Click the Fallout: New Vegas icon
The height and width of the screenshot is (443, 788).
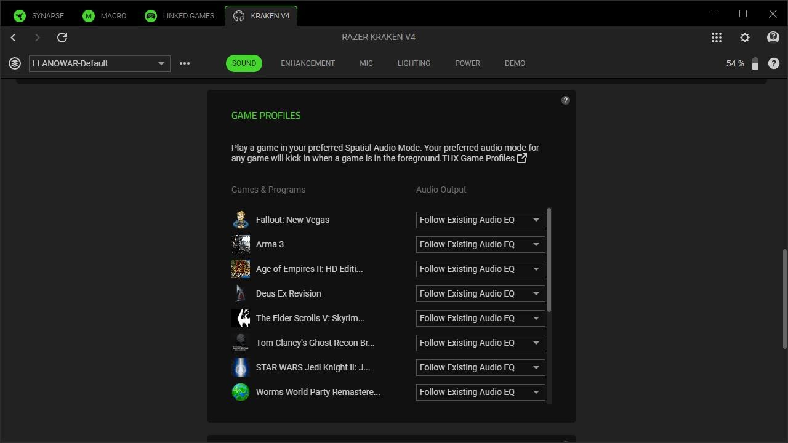pos(241,220)
